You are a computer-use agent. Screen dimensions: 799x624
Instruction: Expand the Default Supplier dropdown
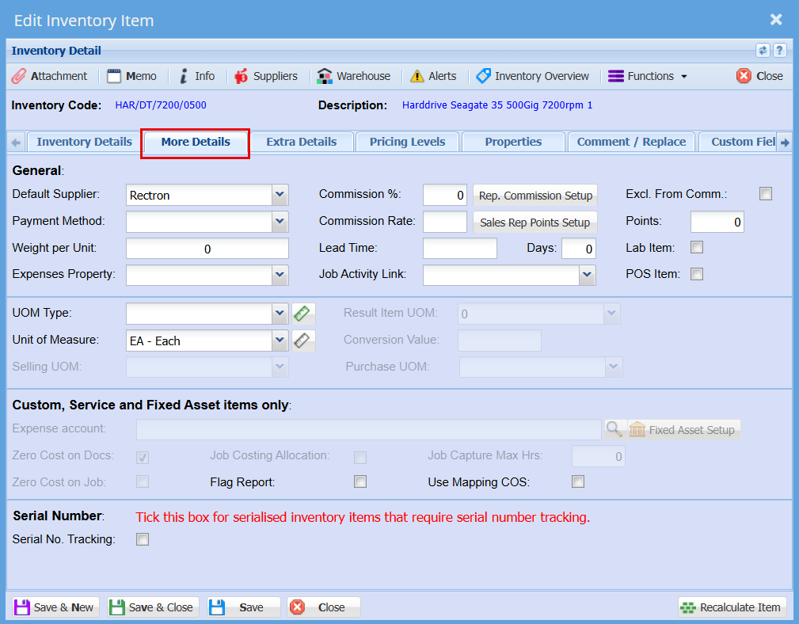[x=280, y=195]
